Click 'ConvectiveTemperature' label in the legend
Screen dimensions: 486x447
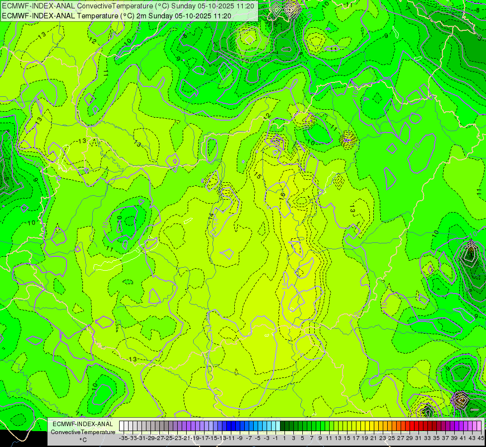point(83,432)
